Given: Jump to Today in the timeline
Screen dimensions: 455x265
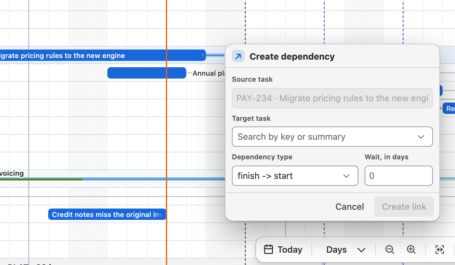Looking at the screenshot, I should click(284, 250).
